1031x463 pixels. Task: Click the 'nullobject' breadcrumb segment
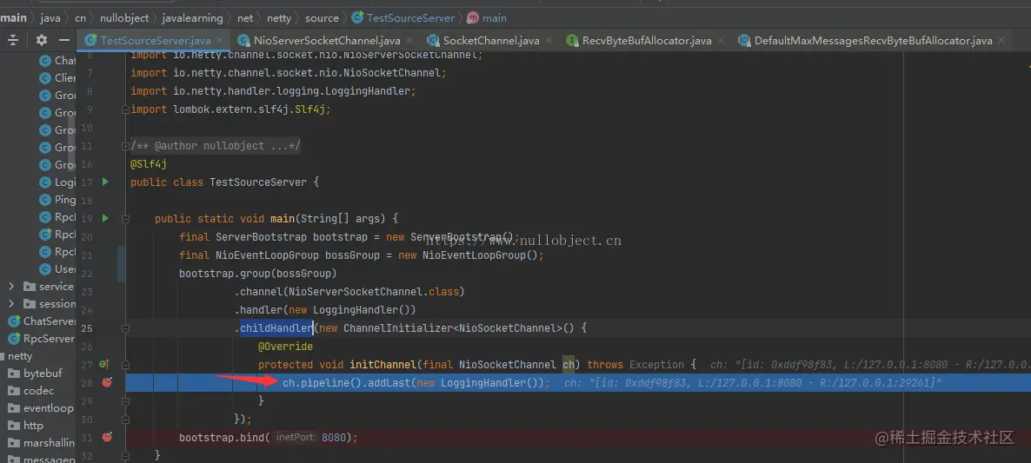pos(124,17)
